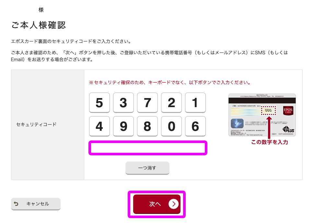Choose digit 6 on the keypad
314x223 pixels.
point(195,127)
